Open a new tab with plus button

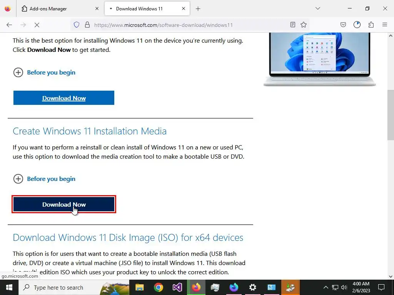pyautogui.click(x=198, y=9)
